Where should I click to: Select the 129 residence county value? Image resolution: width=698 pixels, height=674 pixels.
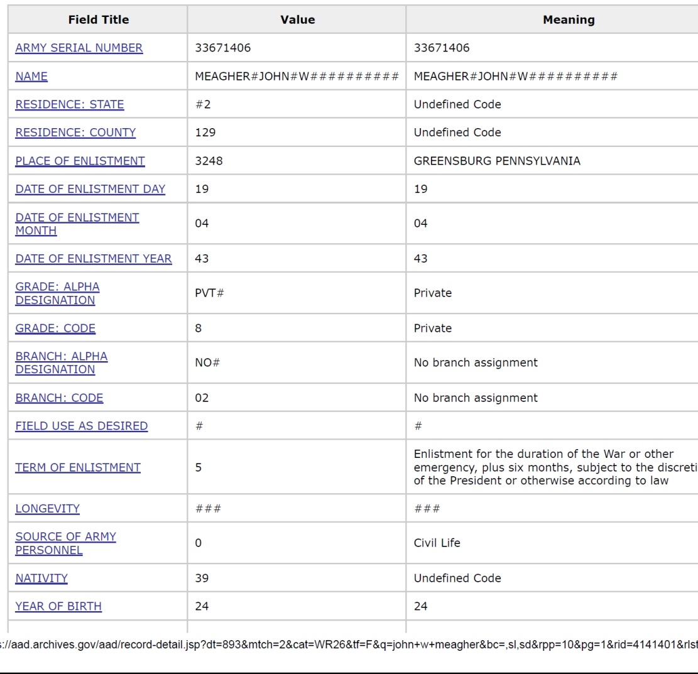(205, 132)
